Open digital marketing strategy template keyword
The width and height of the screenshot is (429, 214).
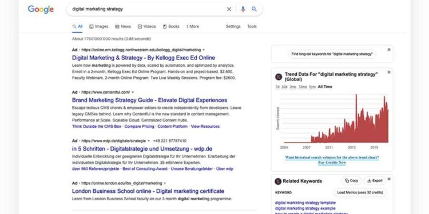click(x=305, y=203)
